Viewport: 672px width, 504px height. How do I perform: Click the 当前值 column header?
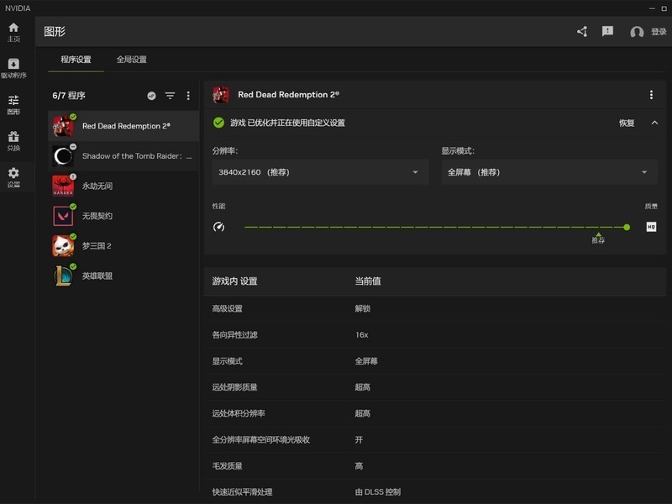(368, 281)
